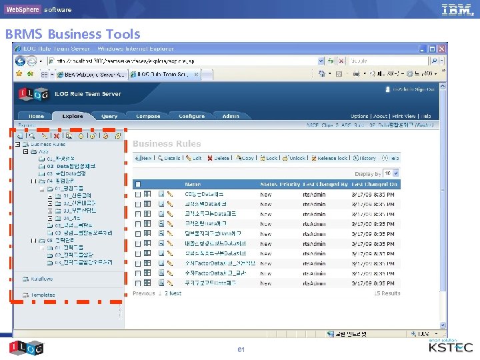The width and height of the screenshot is (480, 360).
Task: Switch to the Home tab
Action: pos(36,116)
